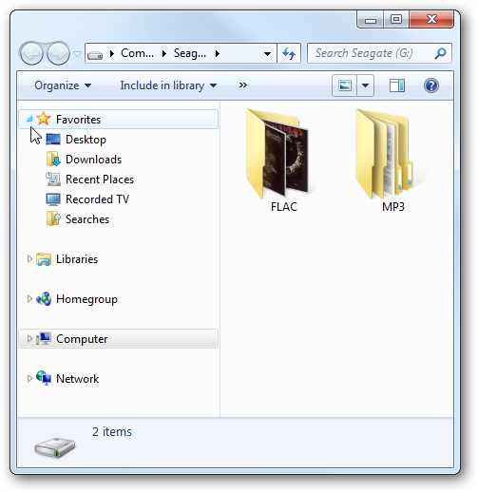The height and width of the screenshot is (492, 478).
Task: Open Recent Places from Favorites
Action: point(100,180)
